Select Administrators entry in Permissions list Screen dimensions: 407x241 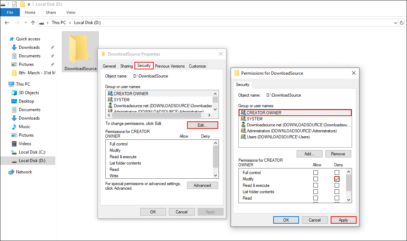click(x=295, y=131)
